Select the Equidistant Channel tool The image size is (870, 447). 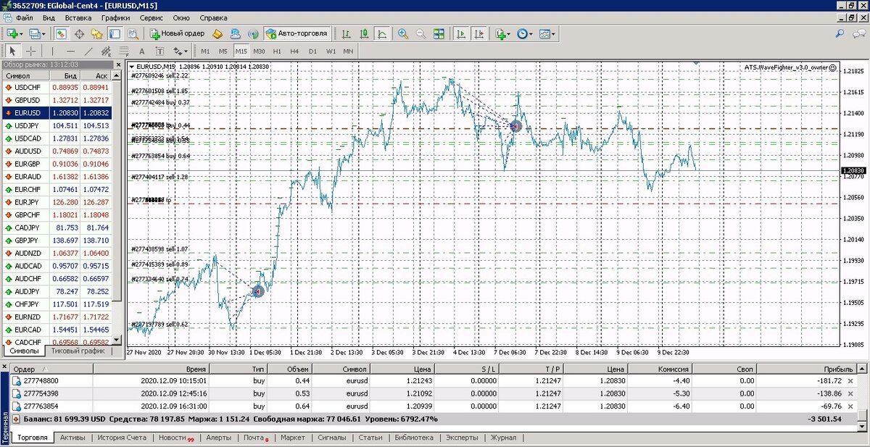[106, 51]
